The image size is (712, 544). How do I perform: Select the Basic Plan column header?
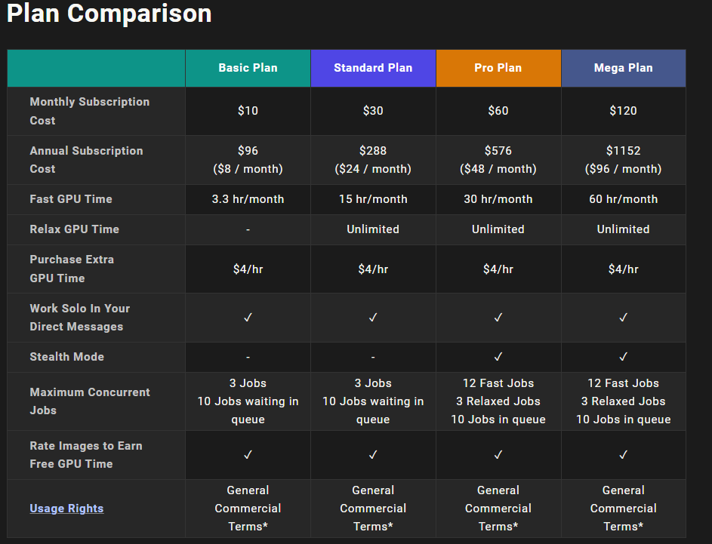point(248,68)
